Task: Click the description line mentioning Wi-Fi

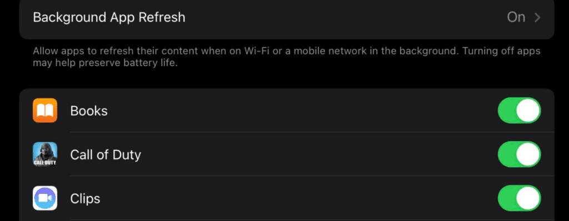Action: click(287, 51)
